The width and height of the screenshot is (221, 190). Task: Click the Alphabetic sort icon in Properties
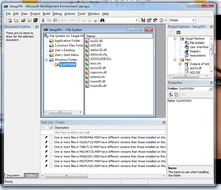171,95
